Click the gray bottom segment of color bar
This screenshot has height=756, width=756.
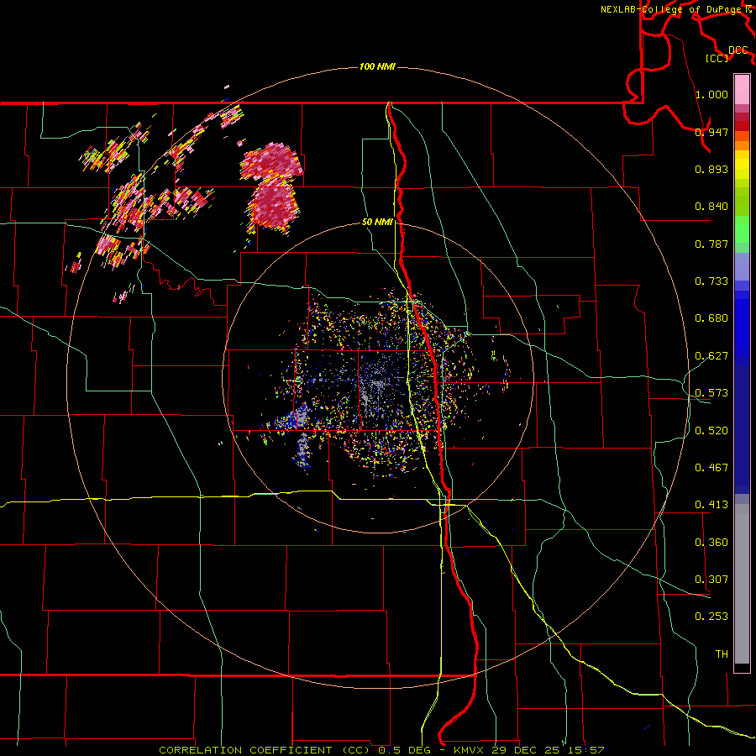(742, 584)
